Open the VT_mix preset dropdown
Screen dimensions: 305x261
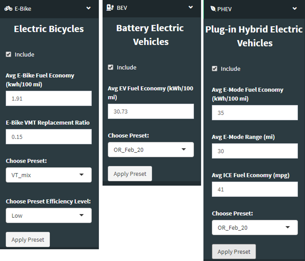[x=49, y=175]
